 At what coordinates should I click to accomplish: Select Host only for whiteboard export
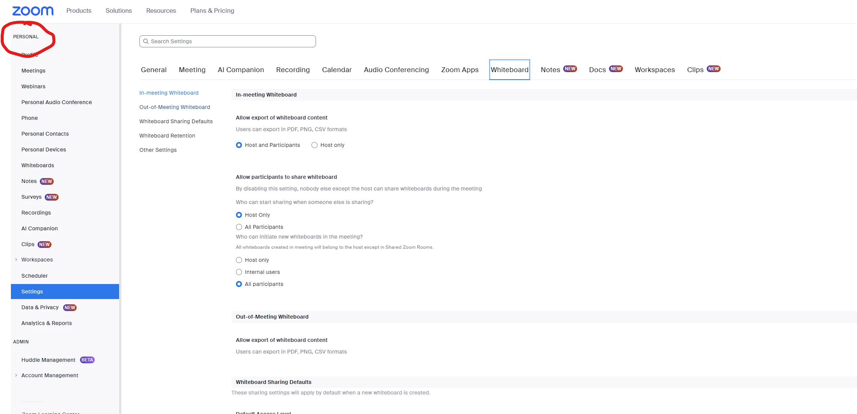click(x=314, y=145)
